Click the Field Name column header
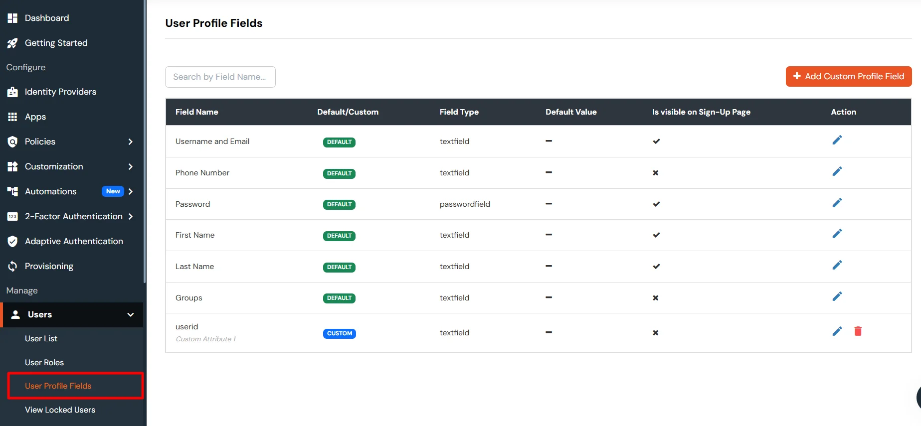Viewport: 921px width, 426px height. [x=197, y=112]
